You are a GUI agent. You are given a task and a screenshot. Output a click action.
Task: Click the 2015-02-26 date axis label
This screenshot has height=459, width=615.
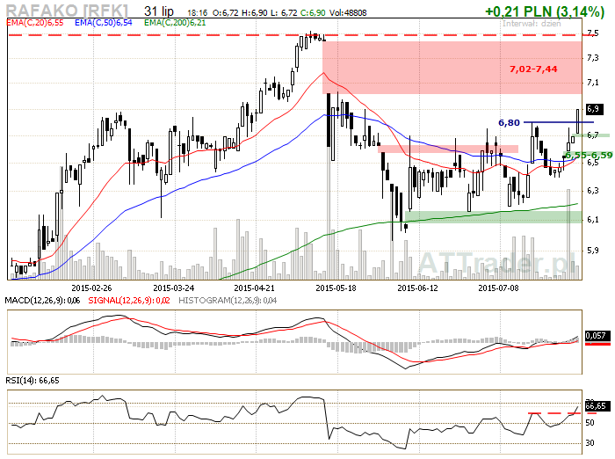91,288
